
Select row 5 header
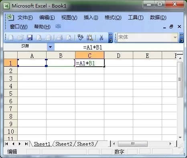tap(10, 93)
